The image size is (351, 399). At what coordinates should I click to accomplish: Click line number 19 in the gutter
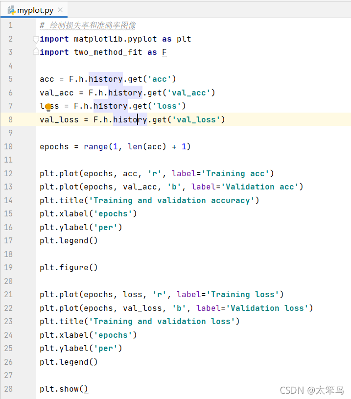coord(8,267)
